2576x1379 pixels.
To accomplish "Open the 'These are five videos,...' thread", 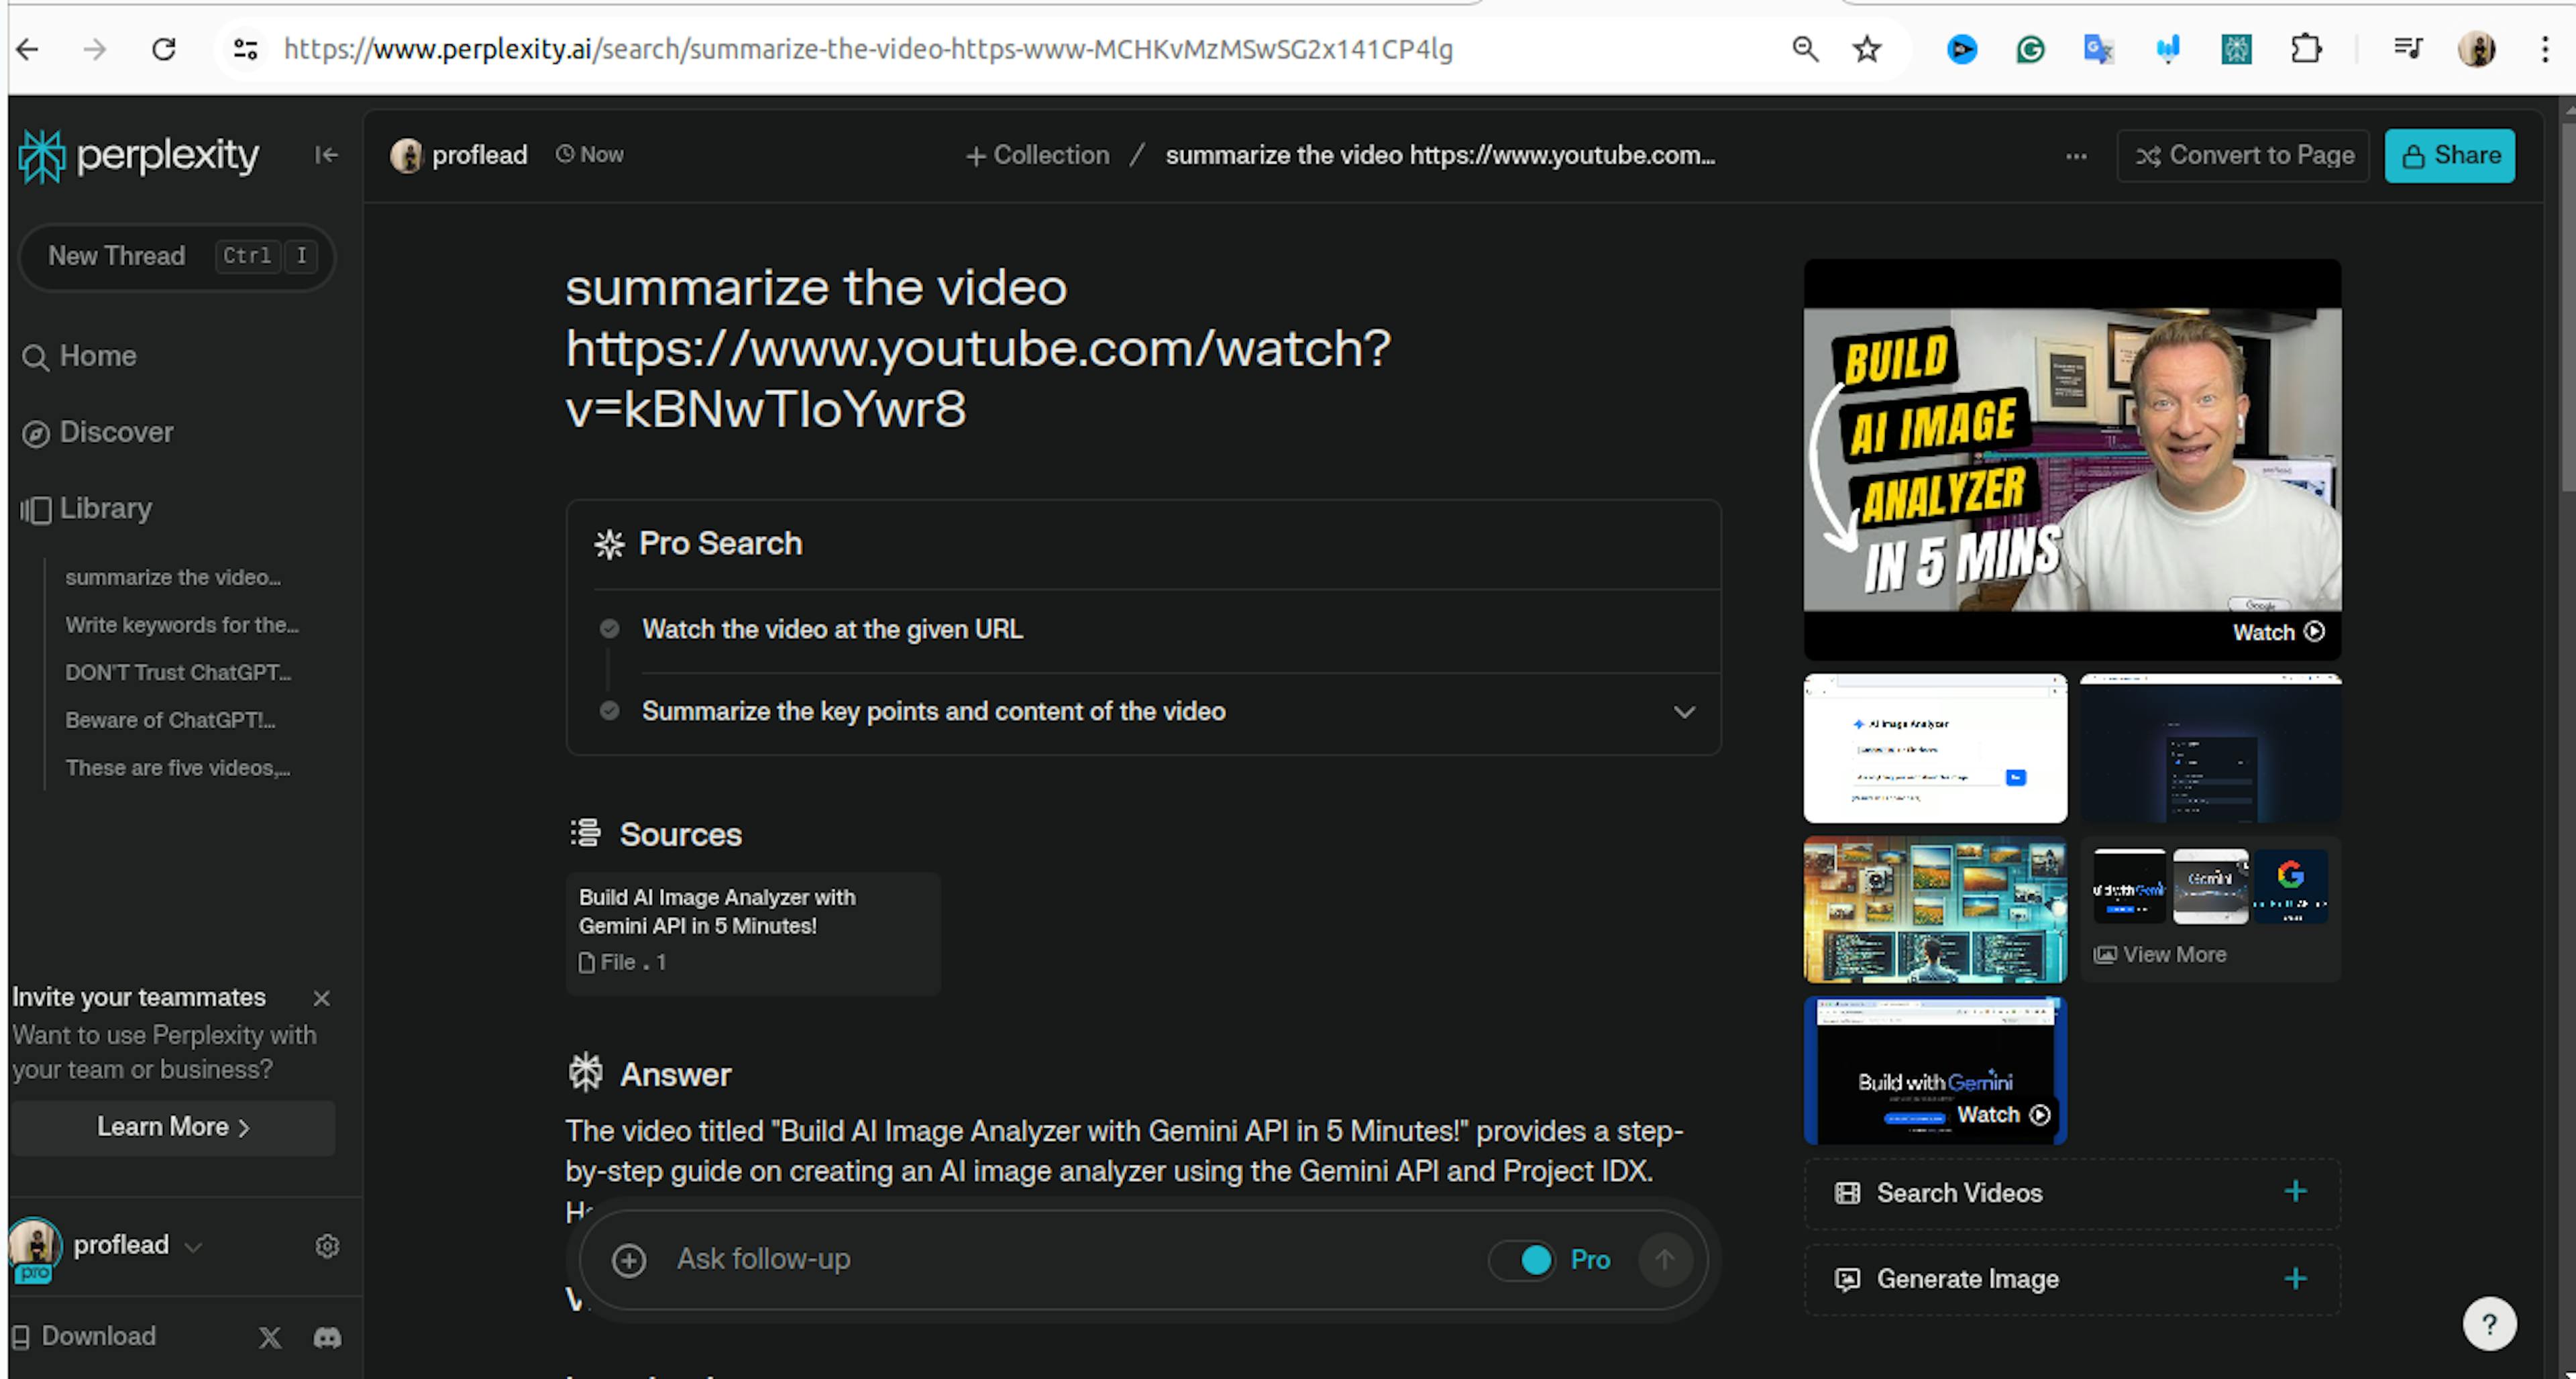I will tap(178, 768).
